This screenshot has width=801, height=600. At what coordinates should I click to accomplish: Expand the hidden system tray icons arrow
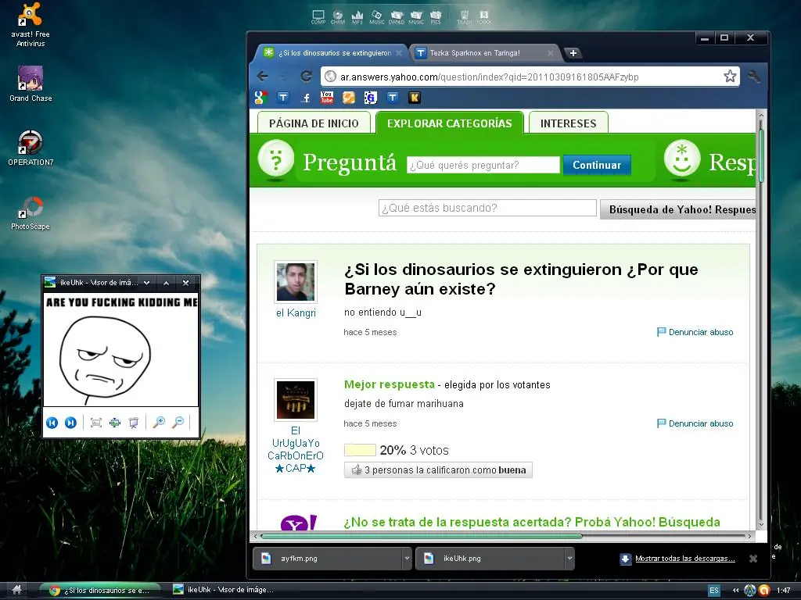click(735, 591)
